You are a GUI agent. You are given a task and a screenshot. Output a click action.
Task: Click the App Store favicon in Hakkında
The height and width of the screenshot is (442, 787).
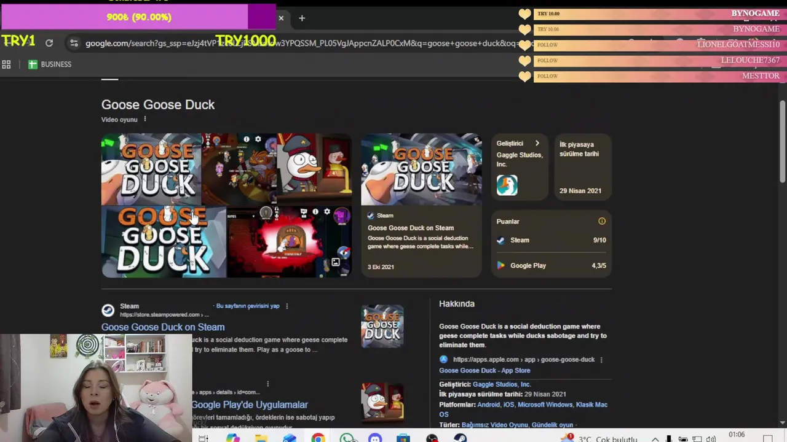click(x=443, y=359)
